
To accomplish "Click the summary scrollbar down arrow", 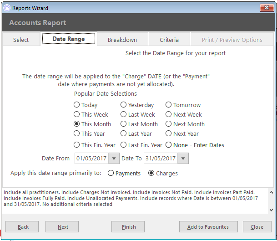I will [271, 210].
